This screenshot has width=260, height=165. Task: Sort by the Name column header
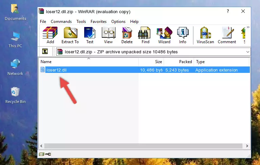point(89,62)
